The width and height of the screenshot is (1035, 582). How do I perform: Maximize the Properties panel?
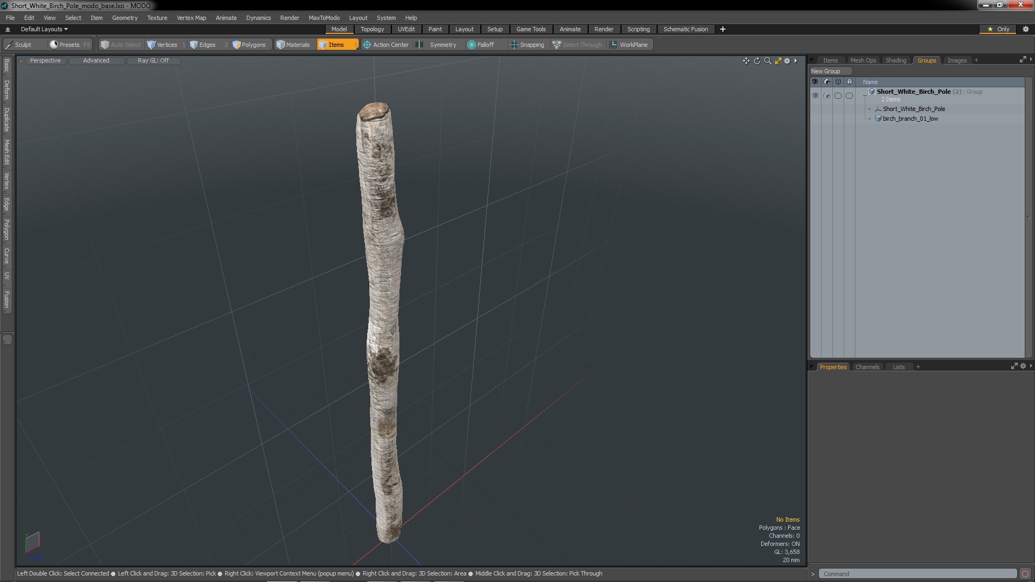(x=1014, y=366)
